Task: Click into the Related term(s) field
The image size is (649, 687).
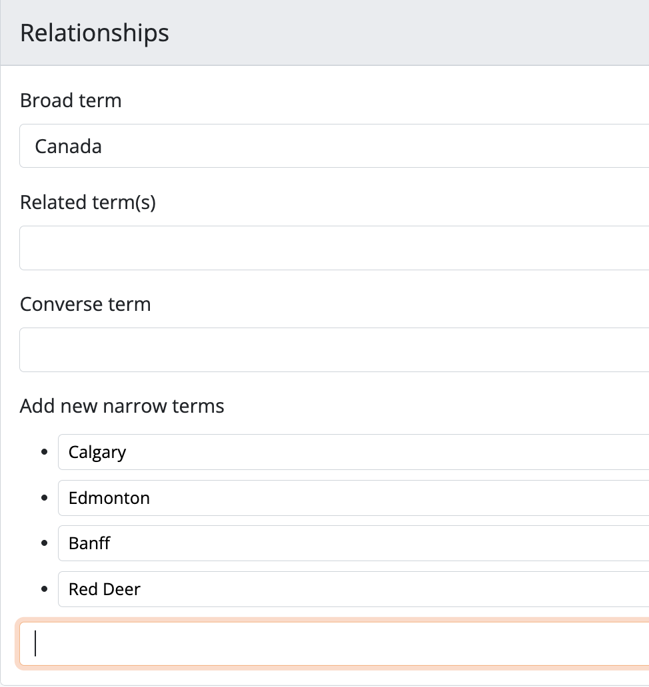Action: (333, 248)
